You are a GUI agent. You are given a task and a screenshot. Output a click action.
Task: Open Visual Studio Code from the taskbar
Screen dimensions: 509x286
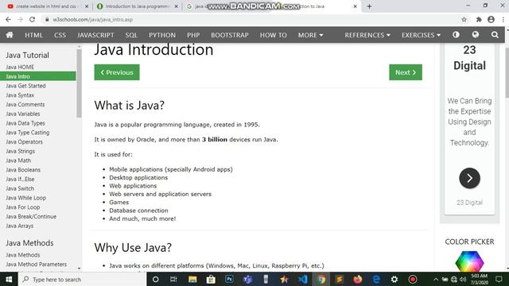303,279
